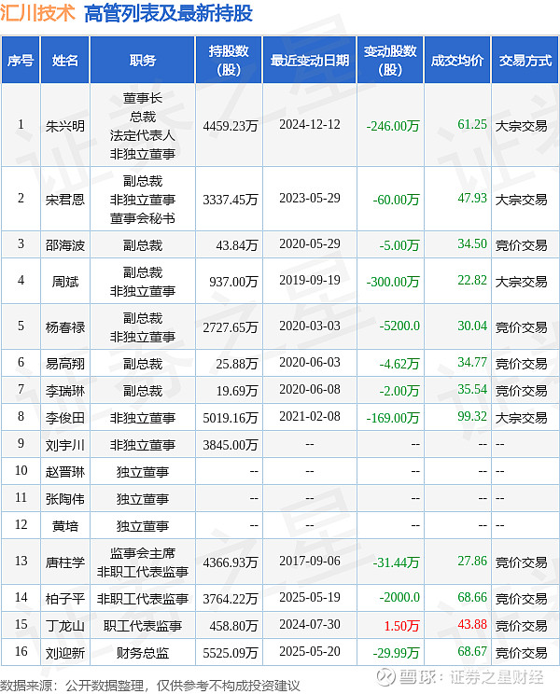The image size is (560, 694).
Task: Click the shareholding value 937.00万
Action: (233, 282)
